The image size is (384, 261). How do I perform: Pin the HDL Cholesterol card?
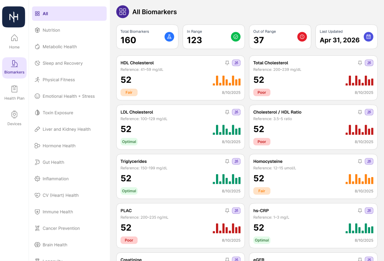(227, 63)
